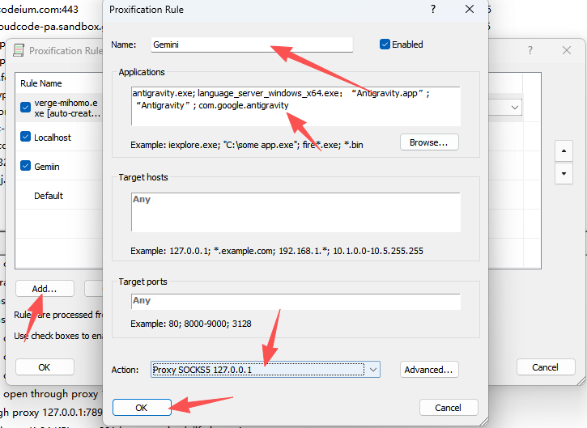Click the help question mark in Proxification Rule dialog

pyautogui.click(x=433, y=10)
